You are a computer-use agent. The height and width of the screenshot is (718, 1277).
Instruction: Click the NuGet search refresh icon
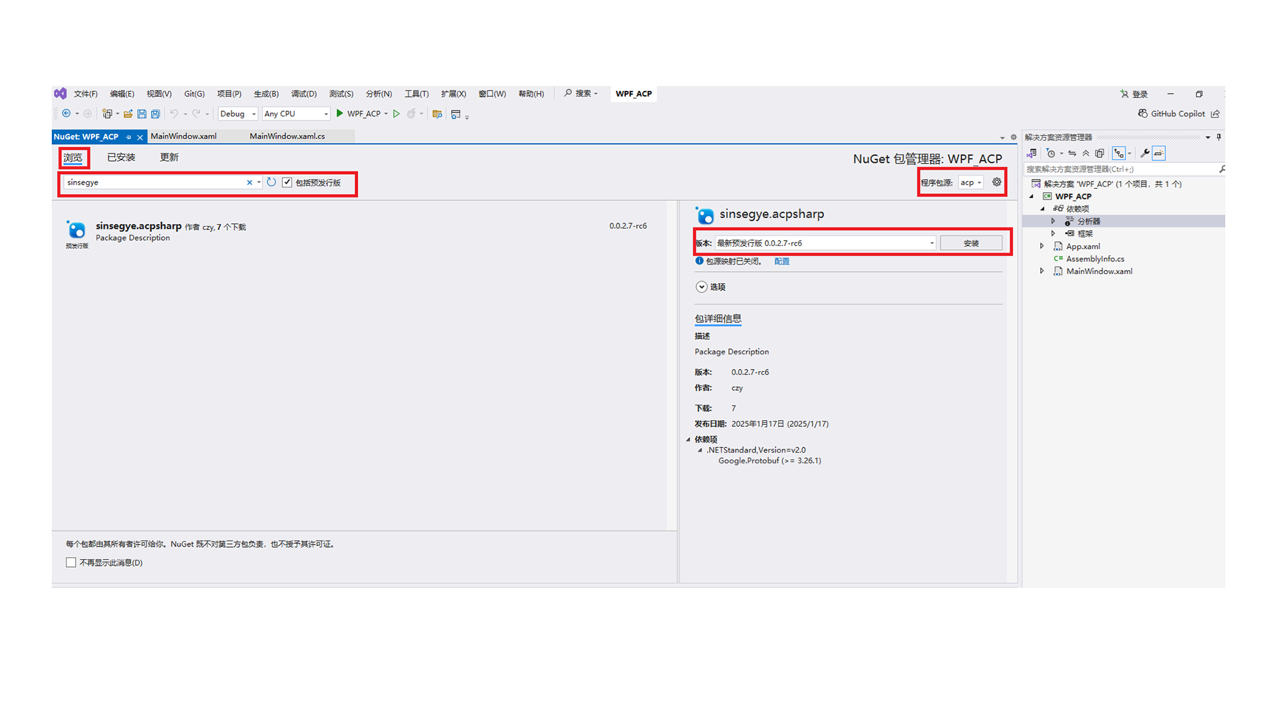click(271, 182)
